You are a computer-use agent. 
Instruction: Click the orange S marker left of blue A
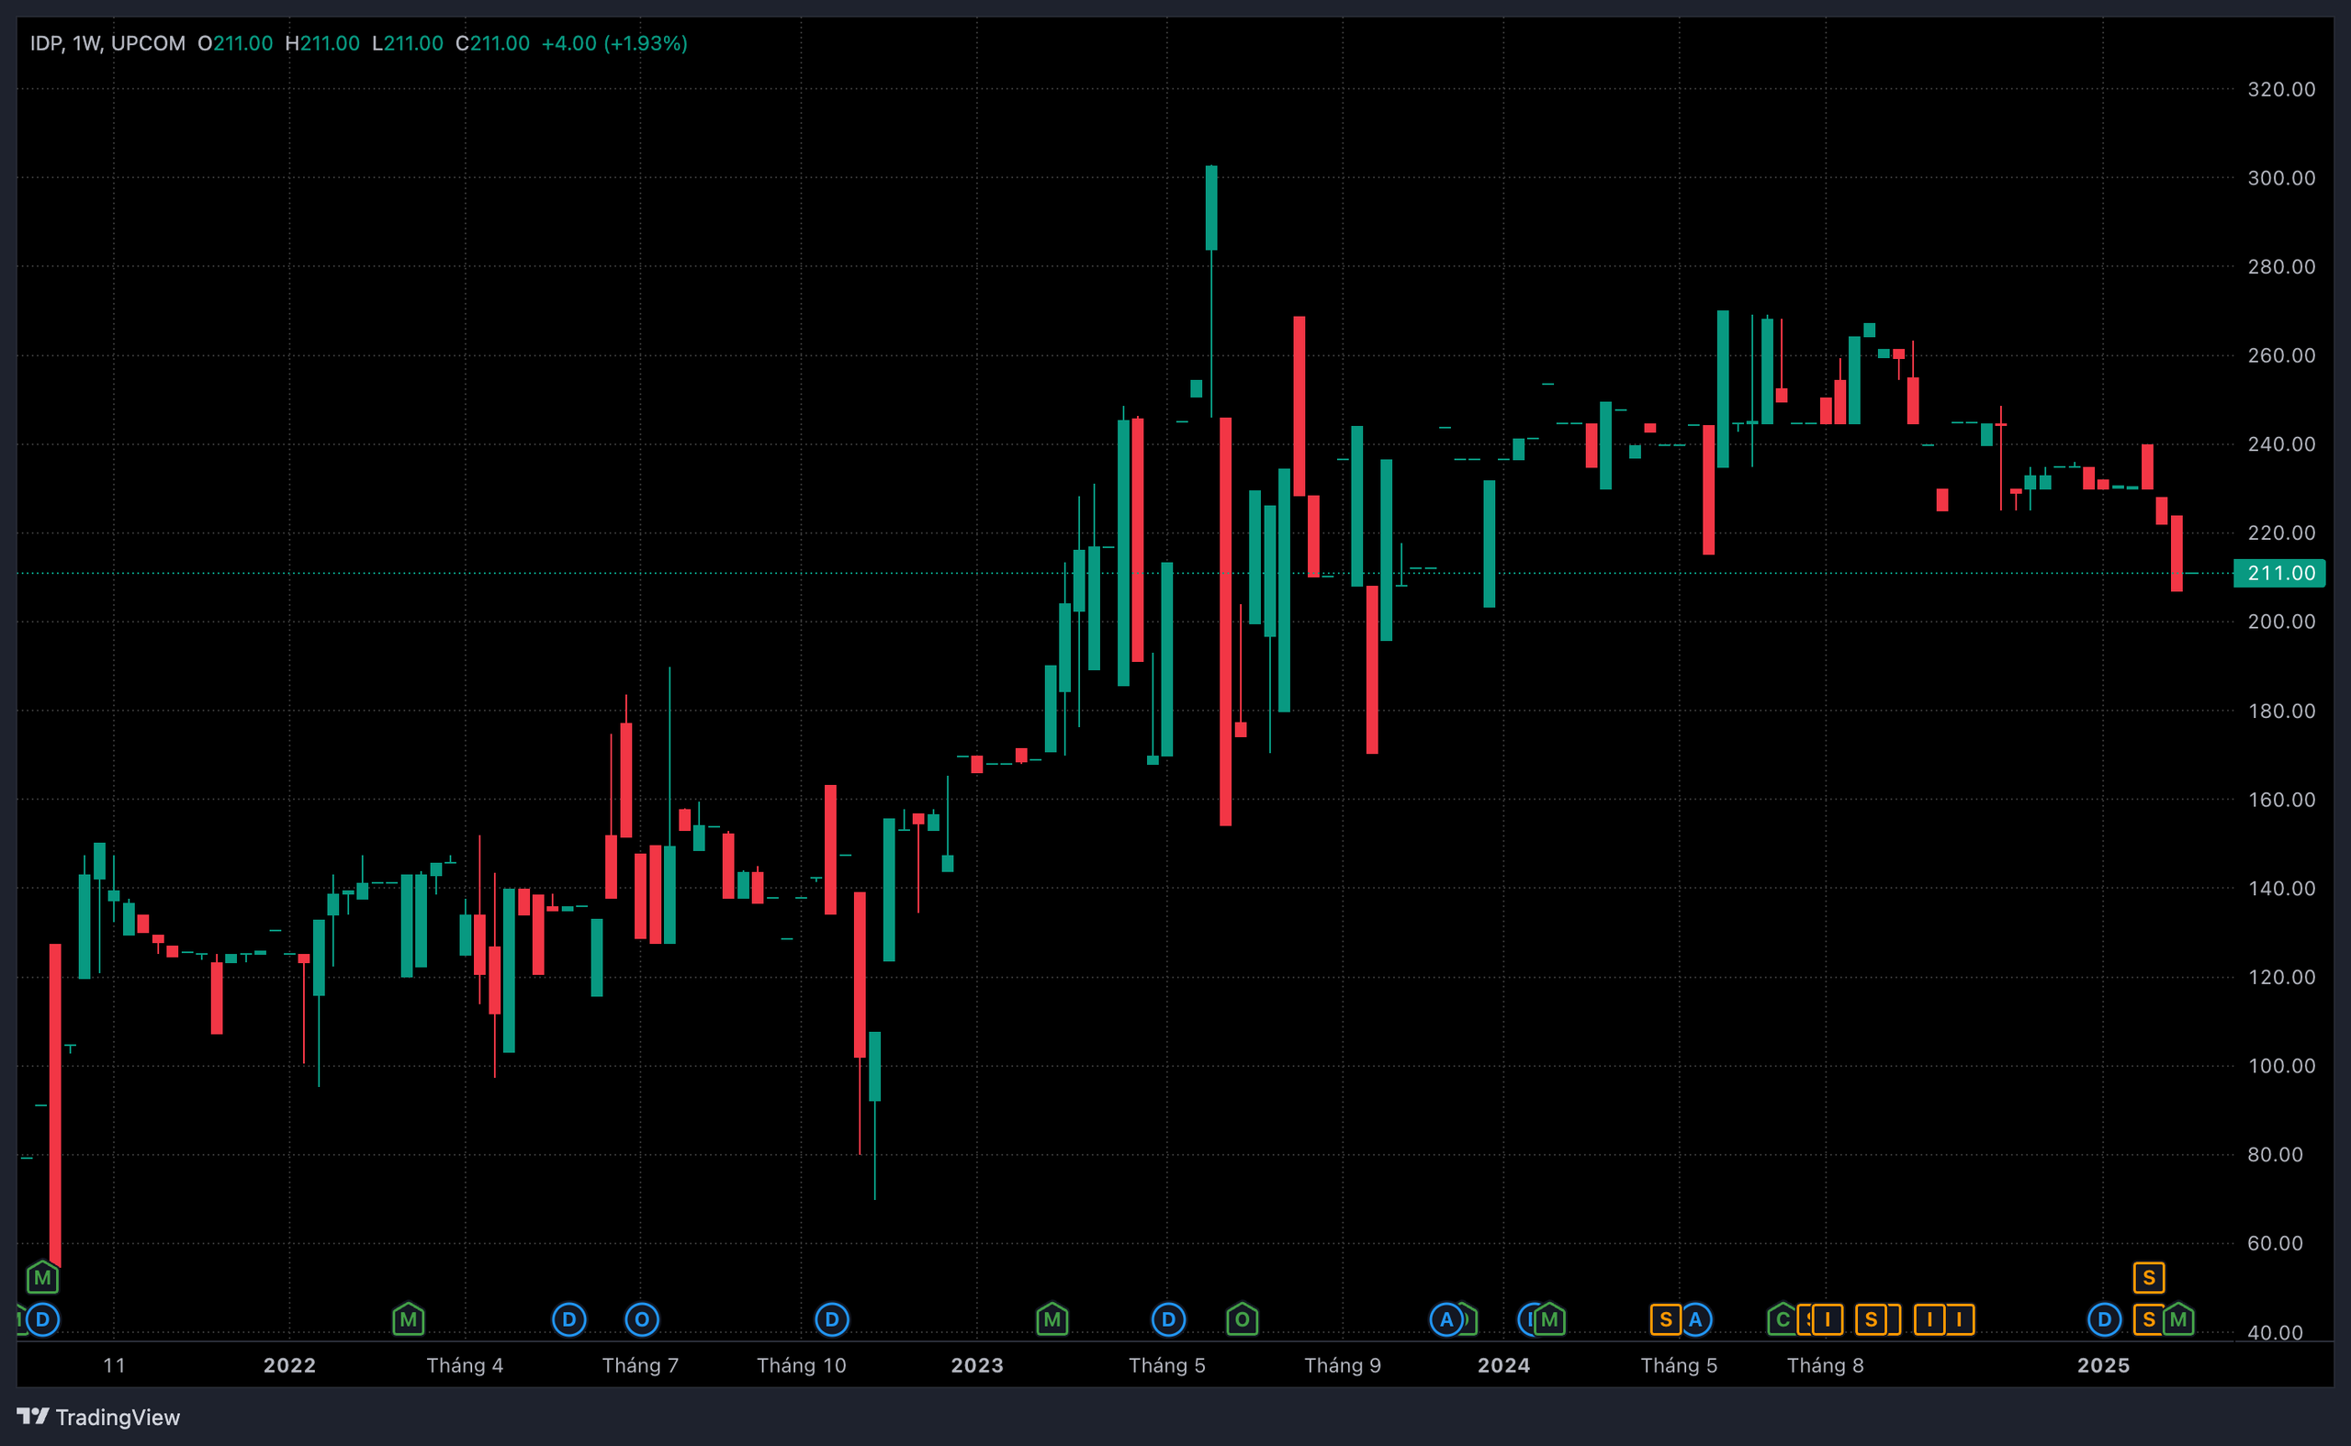[1665, 1320]
